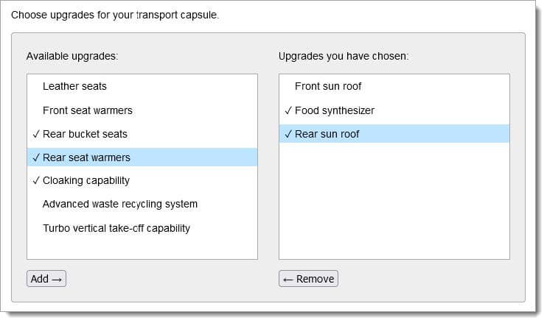Click the checkmark beside Cloaking capability
Viewport: 547px width, 323px height.
tap(36, 181)
